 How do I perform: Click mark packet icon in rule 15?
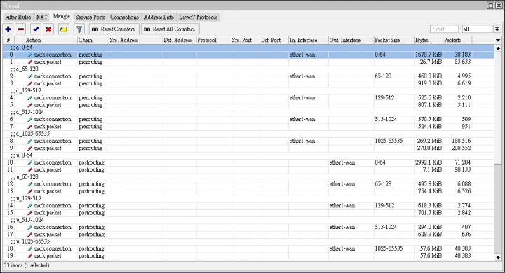[x=29, y=213]
